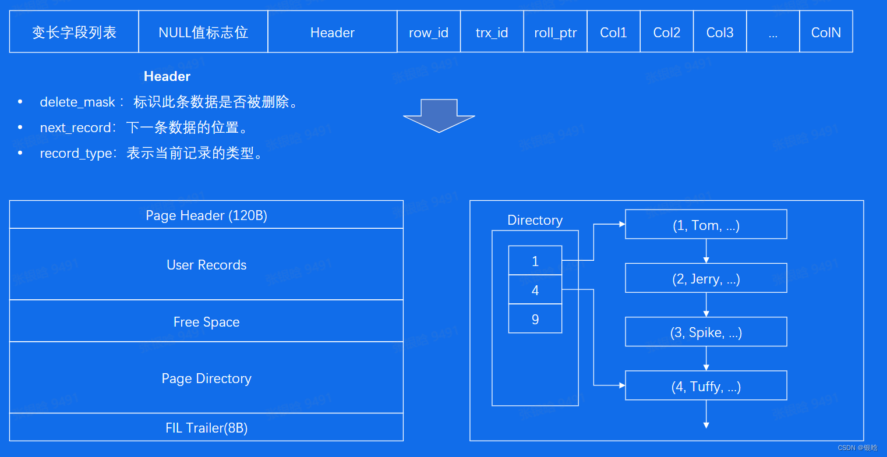Click the CSDN @银晗 credit text

pyautogui.click(x=857, y=448)
